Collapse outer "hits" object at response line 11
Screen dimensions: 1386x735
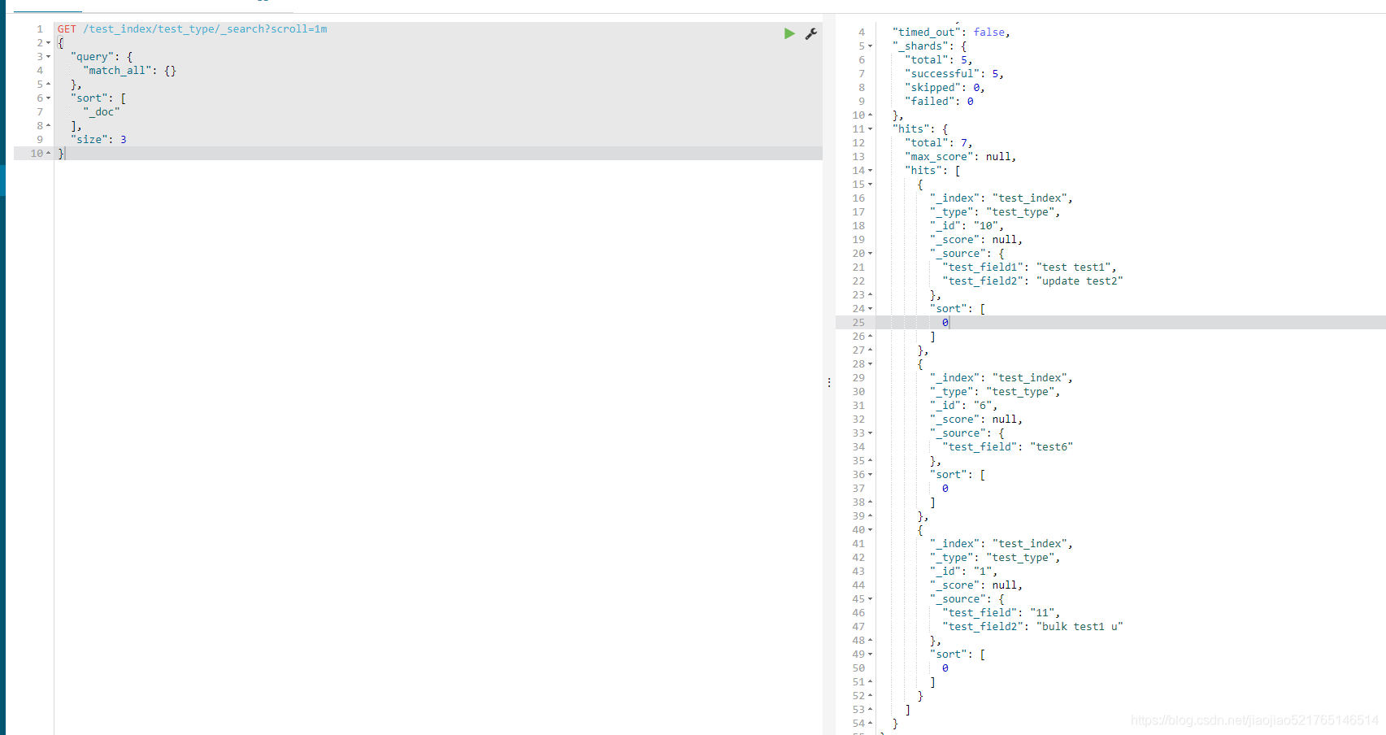[871, 128]
